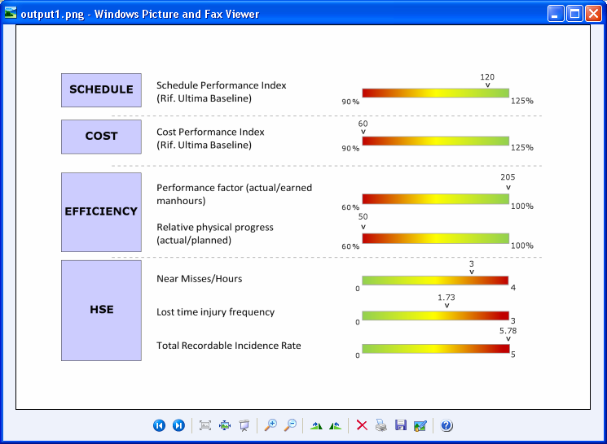Zoom out of the picture
The width and height of the screenshot is (607, 444).
click(290, 425)
